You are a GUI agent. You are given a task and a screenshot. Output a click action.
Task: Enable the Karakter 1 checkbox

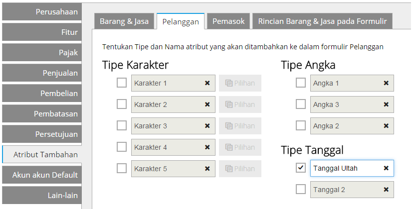point(122,83)
